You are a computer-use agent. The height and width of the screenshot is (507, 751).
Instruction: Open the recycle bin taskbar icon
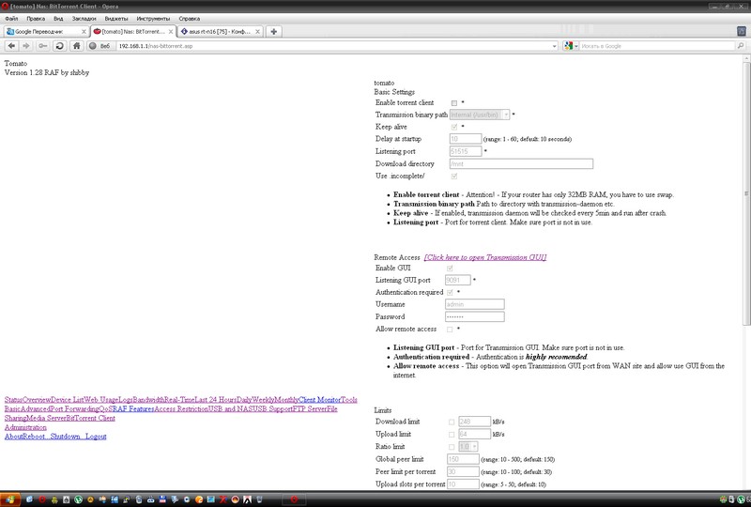pos(259,499)
